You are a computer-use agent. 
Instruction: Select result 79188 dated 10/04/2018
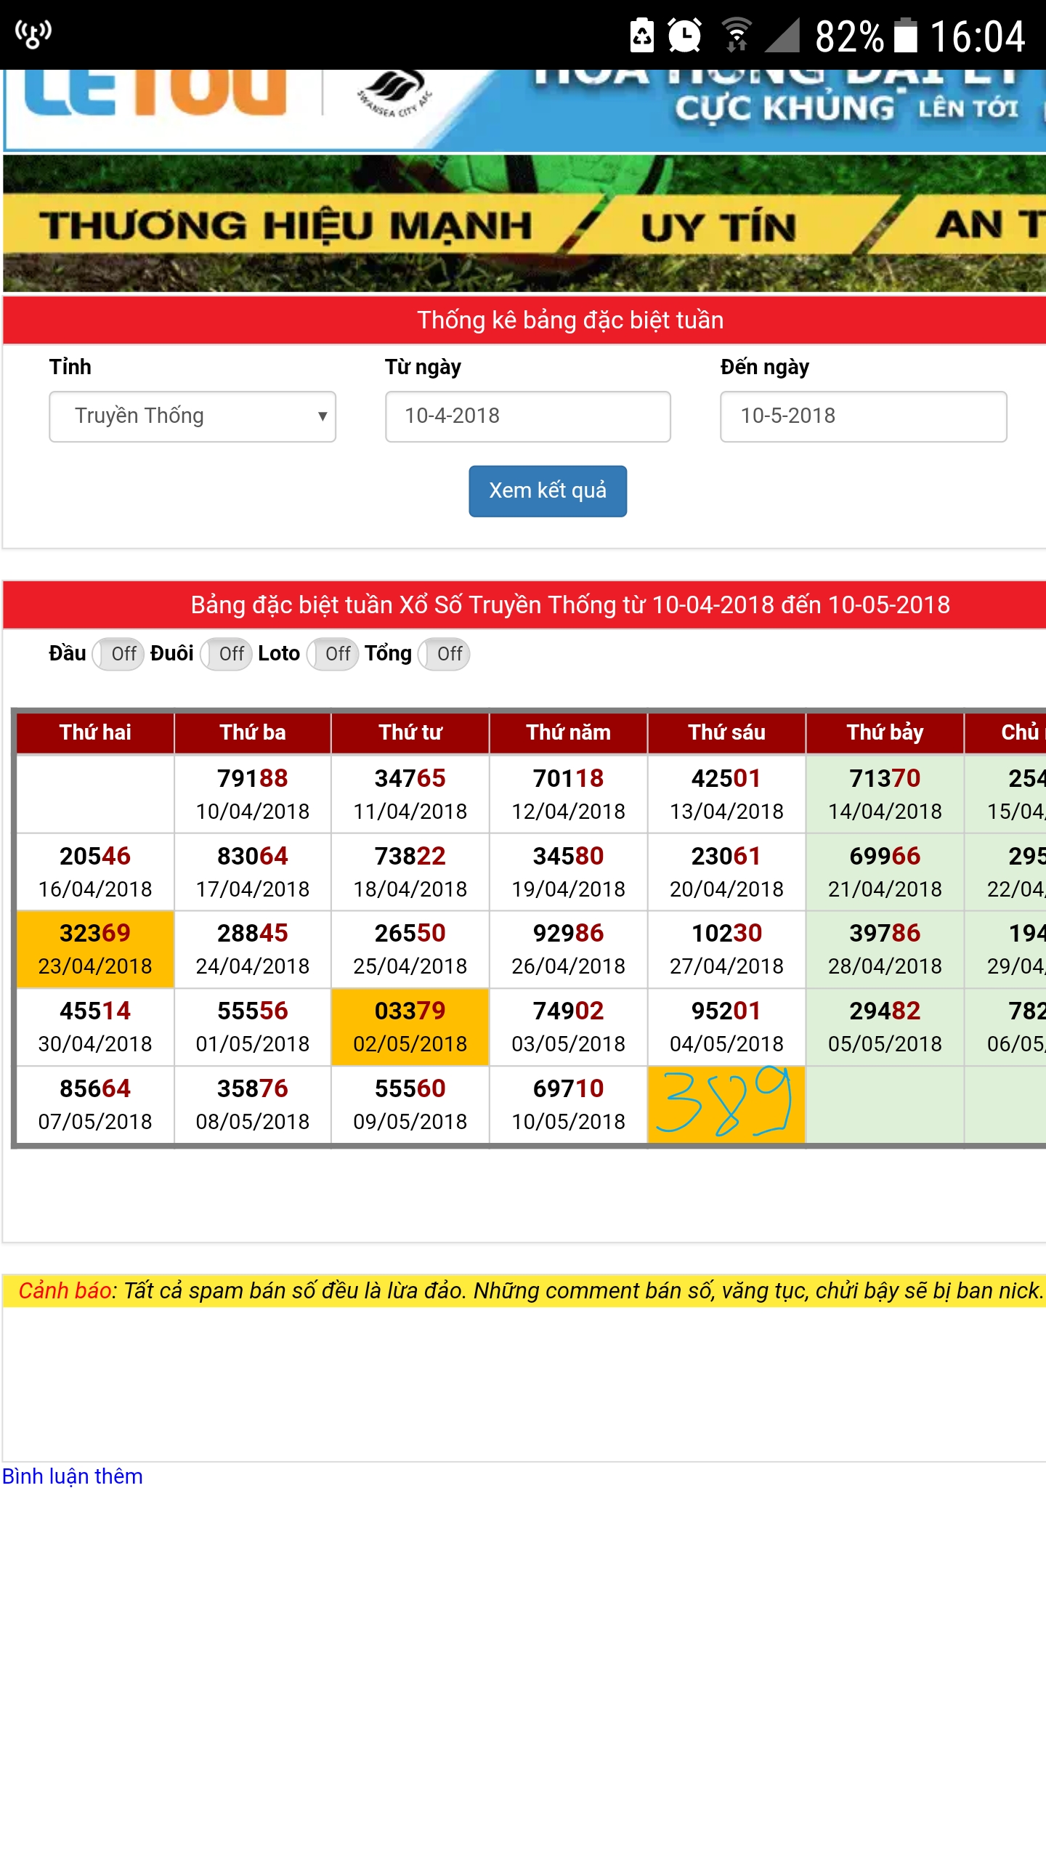pos(253,794)
